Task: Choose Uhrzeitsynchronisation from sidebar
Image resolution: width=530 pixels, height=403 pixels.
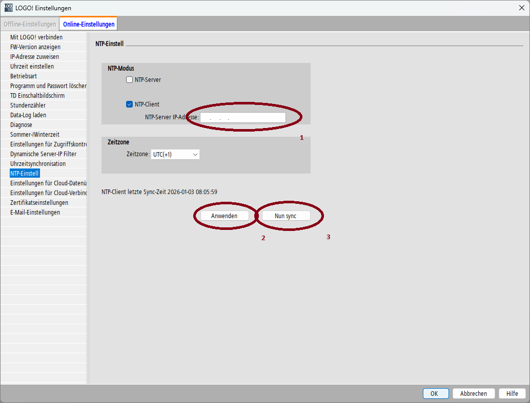Action: (x=38, y=164)
